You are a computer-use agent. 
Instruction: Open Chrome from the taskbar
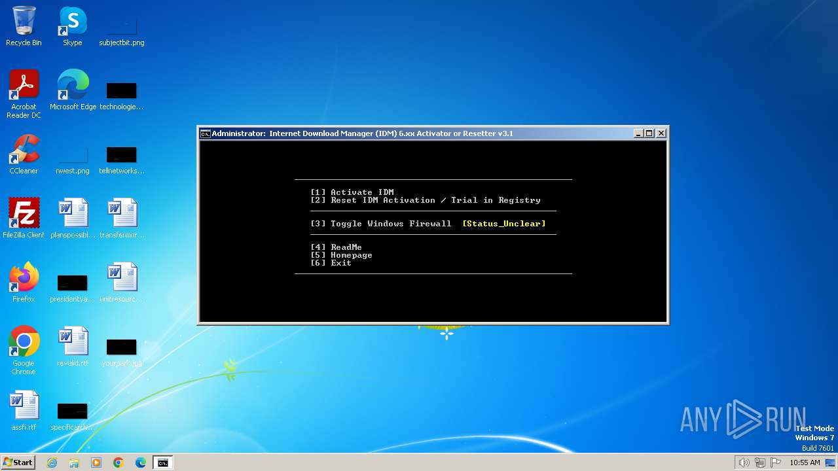click(118, 462)
